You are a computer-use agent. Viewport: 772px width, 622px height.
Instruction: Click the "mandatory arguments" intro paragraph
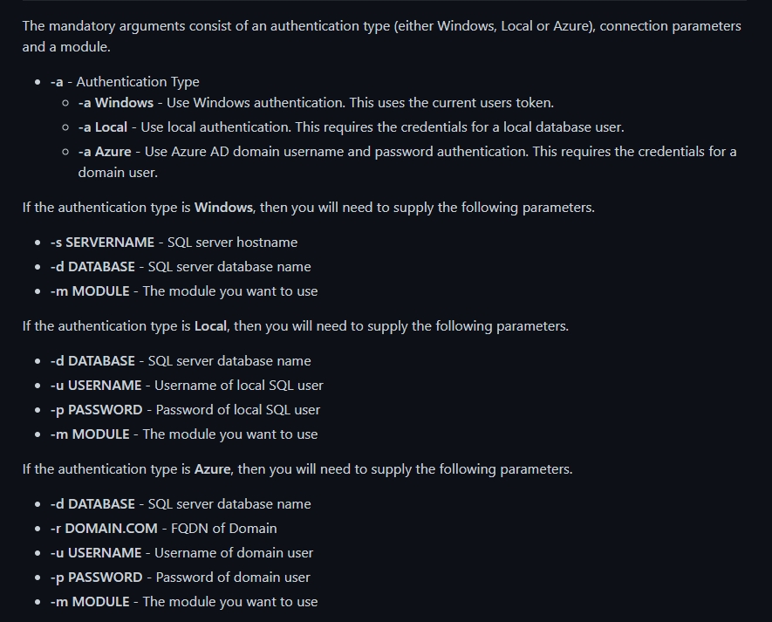pos(381,36)
